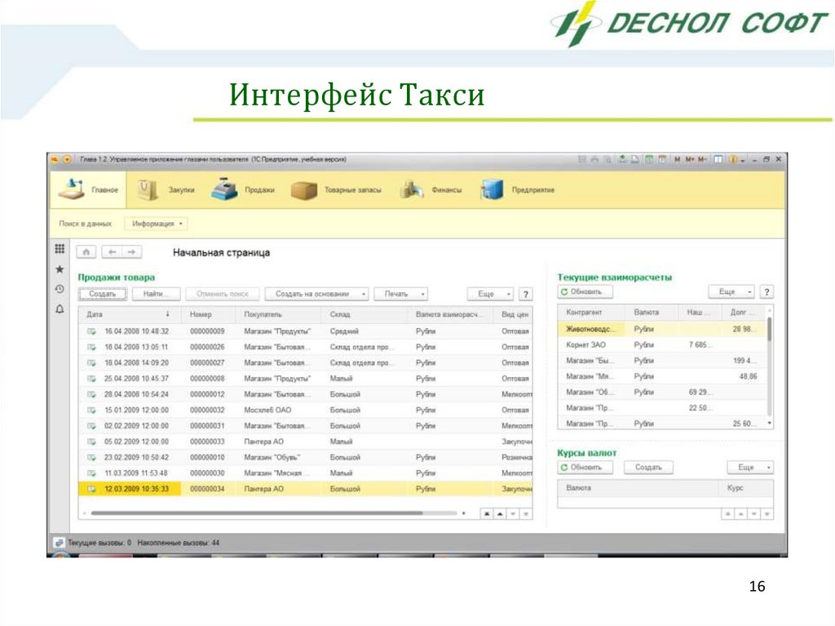
Task: Click the forward arrow navigation button
Action: [131, 253]
